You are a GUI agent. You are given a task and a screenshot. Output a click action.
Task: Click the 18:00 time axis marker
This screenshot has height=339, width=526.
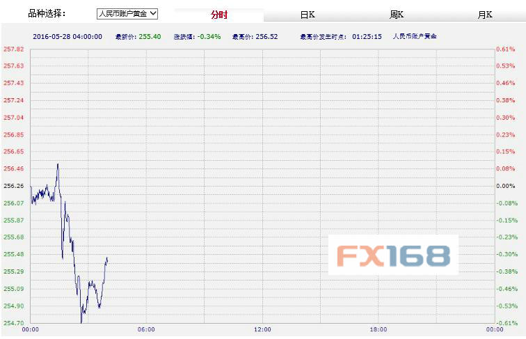click(x=378, y=329)
